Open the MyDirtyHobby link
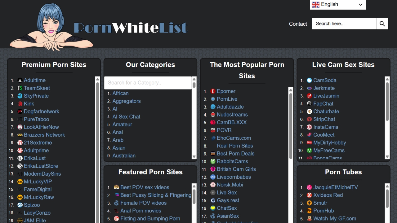 pyautogui.click(x=329, y=143)
